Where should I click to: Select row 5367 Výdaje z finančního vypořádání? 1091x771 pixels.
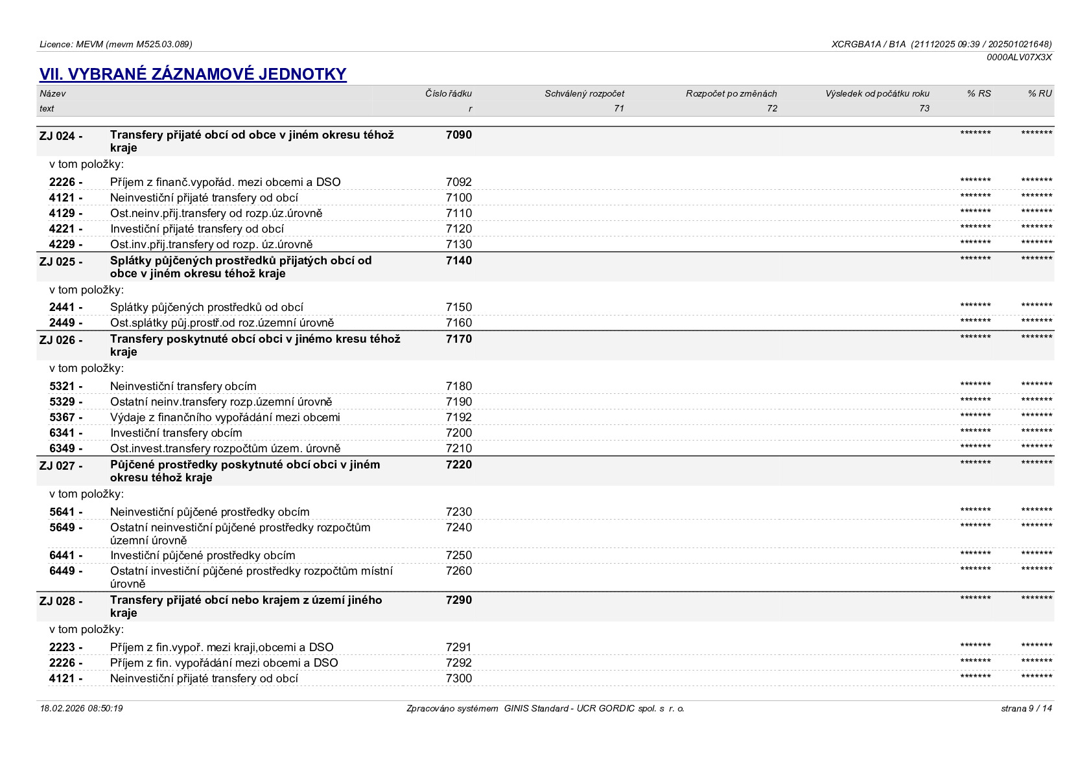click(545, 417)
